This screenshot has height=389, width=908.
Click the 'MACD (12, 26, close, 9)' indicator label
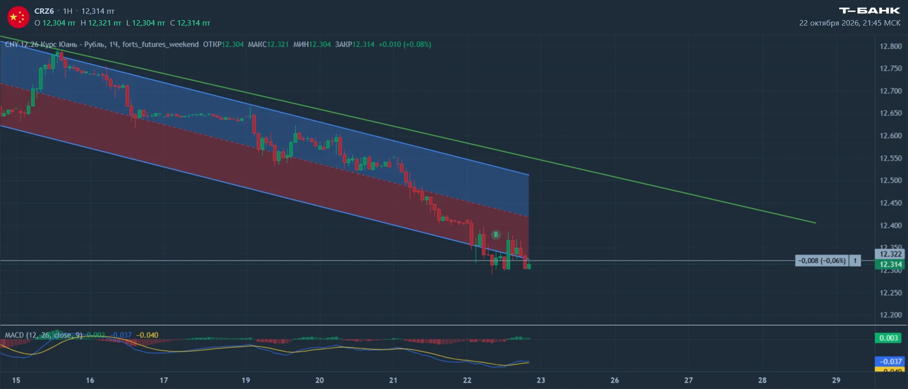coord(44,335)
